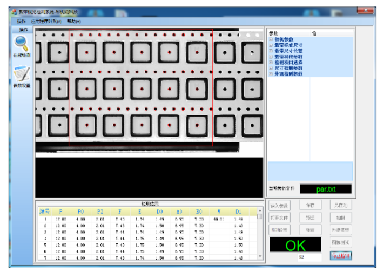Click row 2's D0 value 1.50
The height and width of the screenshot is (272, 384).
(x=159, y=226)
